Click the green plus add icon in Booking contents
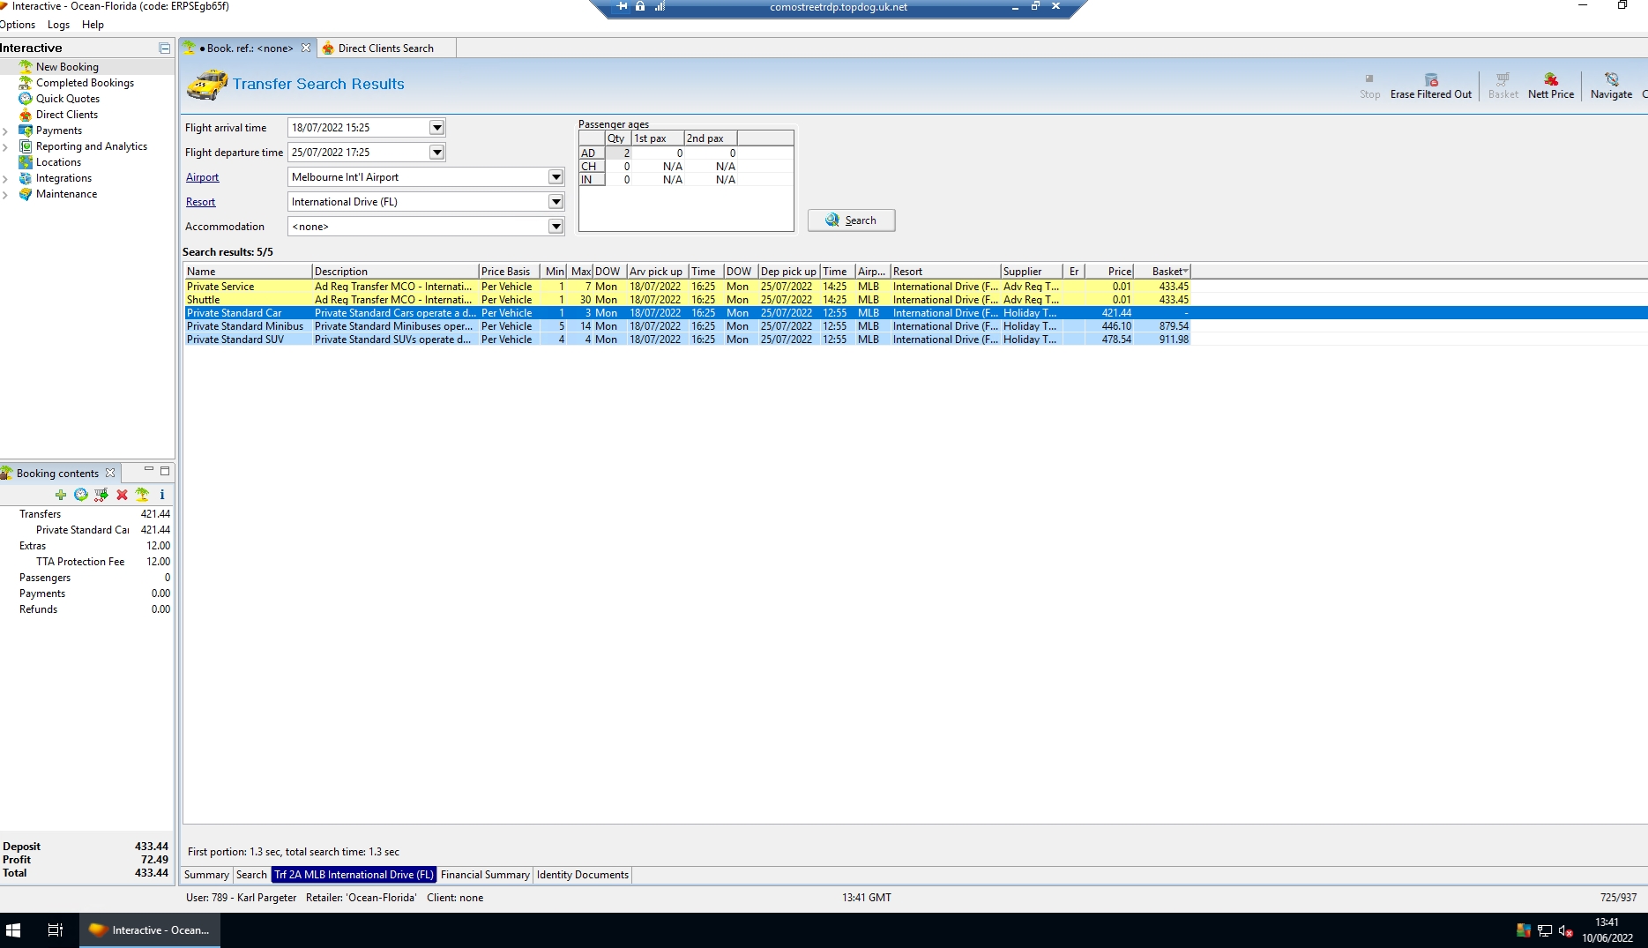Screen dimensions: 1648x948 61,495
